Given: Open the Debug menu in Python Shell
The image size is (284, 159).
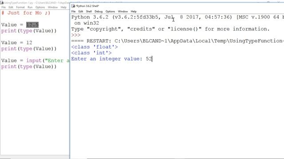Looking at the screenshot, I should pyautogui.click(x=99, y=11).
